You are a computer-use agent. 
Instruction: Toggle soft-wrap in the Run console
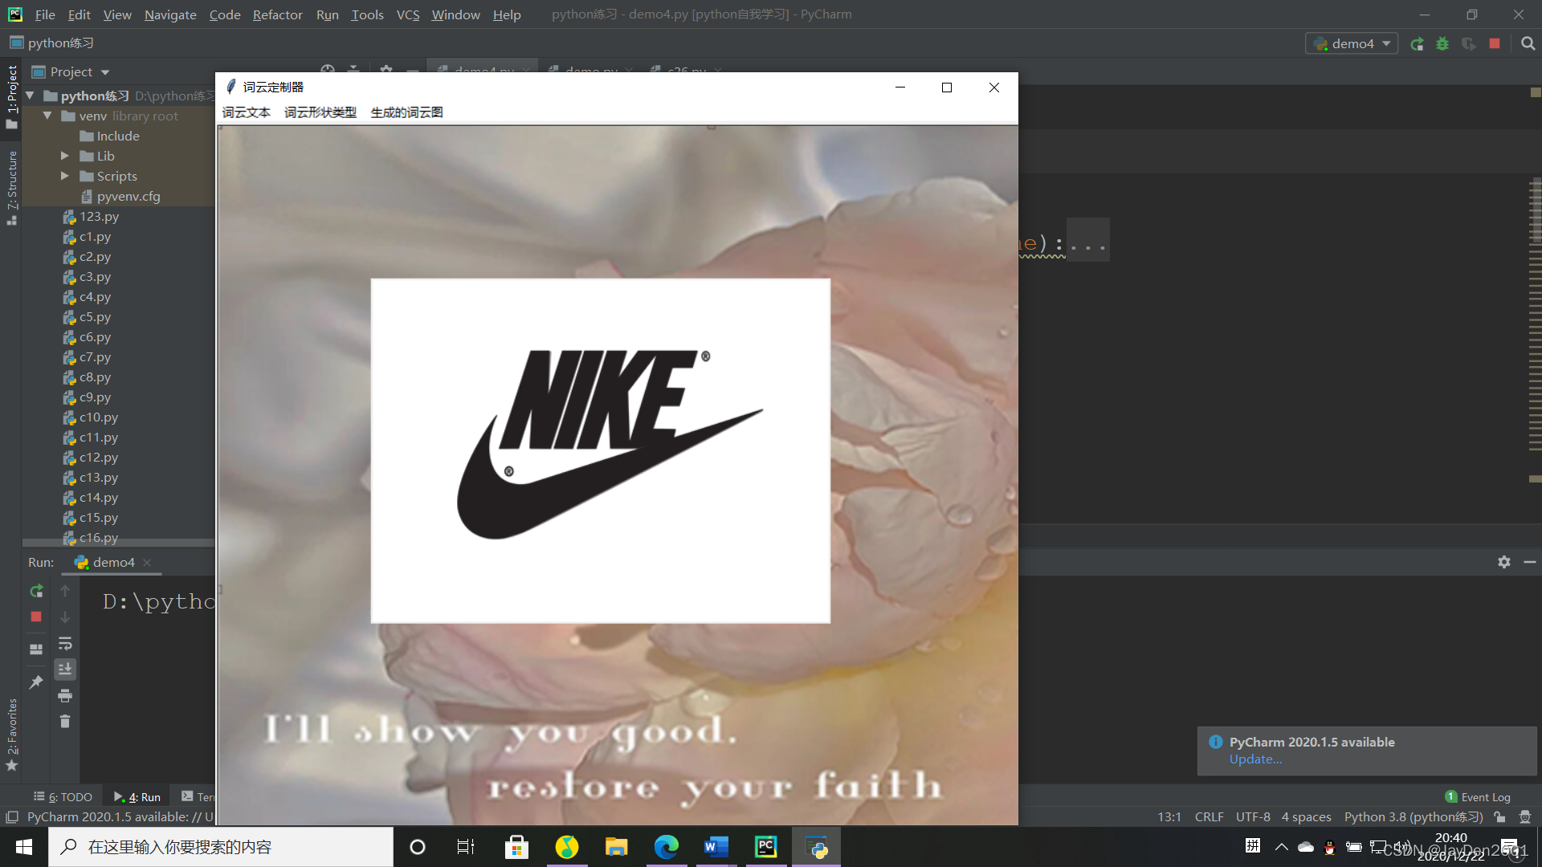pyautogui.click(x=65, y=643)
